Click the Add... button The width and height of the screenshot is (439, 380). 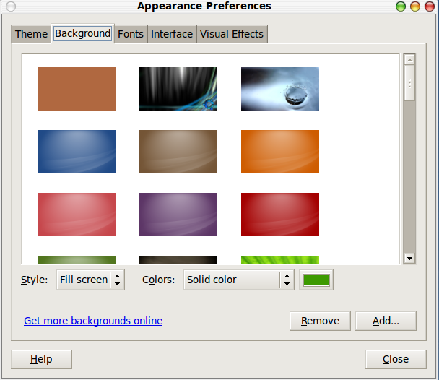tap(386, 321)
